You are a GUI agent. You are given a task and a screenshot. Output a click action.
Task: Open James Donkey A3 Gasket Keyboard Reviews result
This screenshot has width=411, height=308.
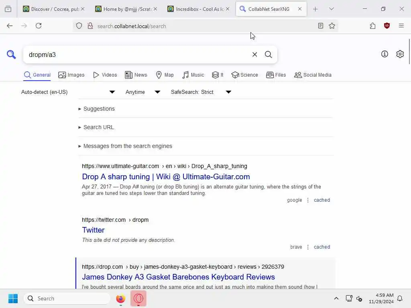pos(178,277)
